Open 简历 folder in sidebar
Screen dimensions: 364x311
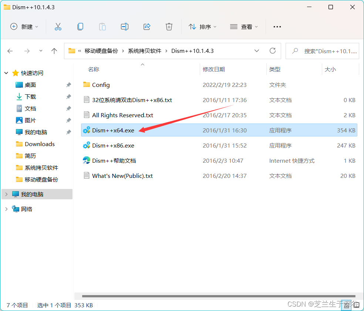pos(30,156)
